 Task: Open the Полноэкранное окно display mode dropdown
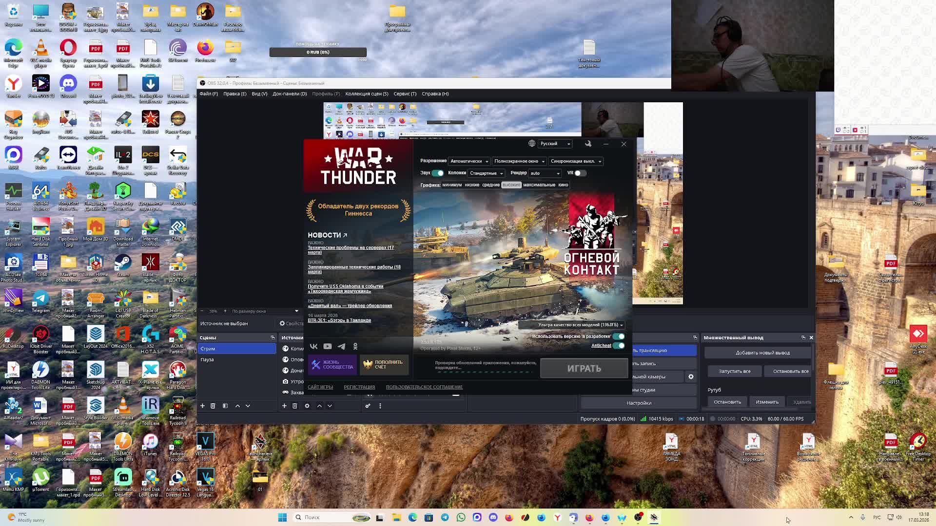coord(519,161)
